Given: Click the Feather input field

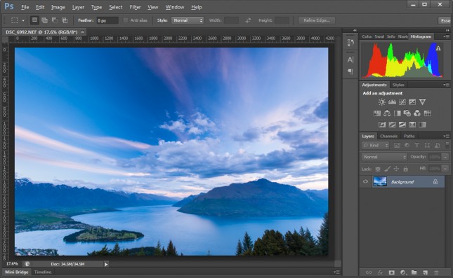Looking at the screenshot, I should pos(107,20).
